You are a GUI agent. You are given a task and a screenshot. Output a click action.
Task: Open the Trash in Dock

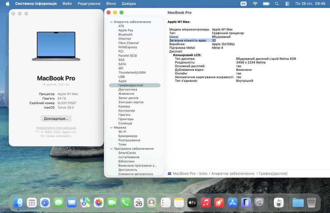[x=312, y=203]
